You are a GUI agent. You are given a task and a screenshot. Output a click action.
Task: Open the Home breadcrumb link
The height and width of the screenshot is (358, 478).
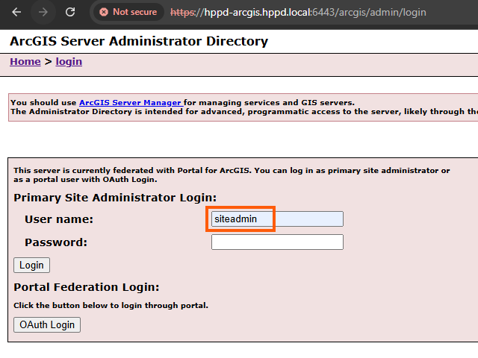tap(25, 61)
